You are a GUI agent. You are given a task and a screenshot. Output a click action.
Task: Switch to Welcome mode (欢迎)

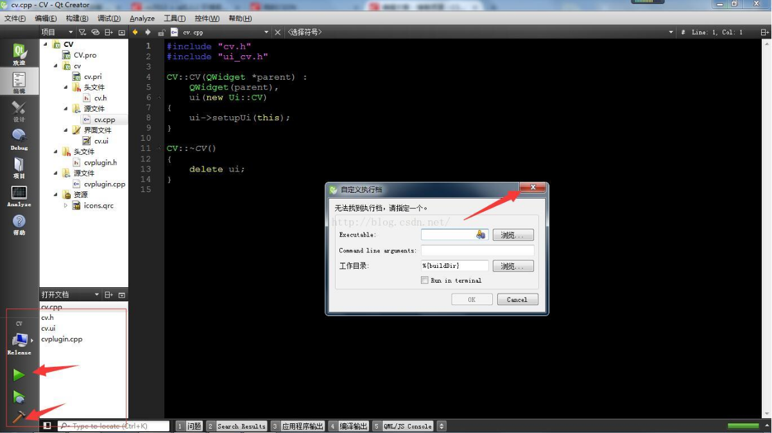pyautogui.click(x=19, y=55)
